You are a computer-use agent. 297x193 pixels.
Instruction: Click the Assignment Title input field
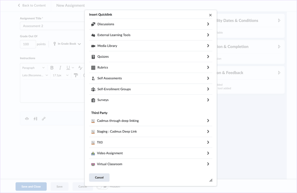click(52, 26)
